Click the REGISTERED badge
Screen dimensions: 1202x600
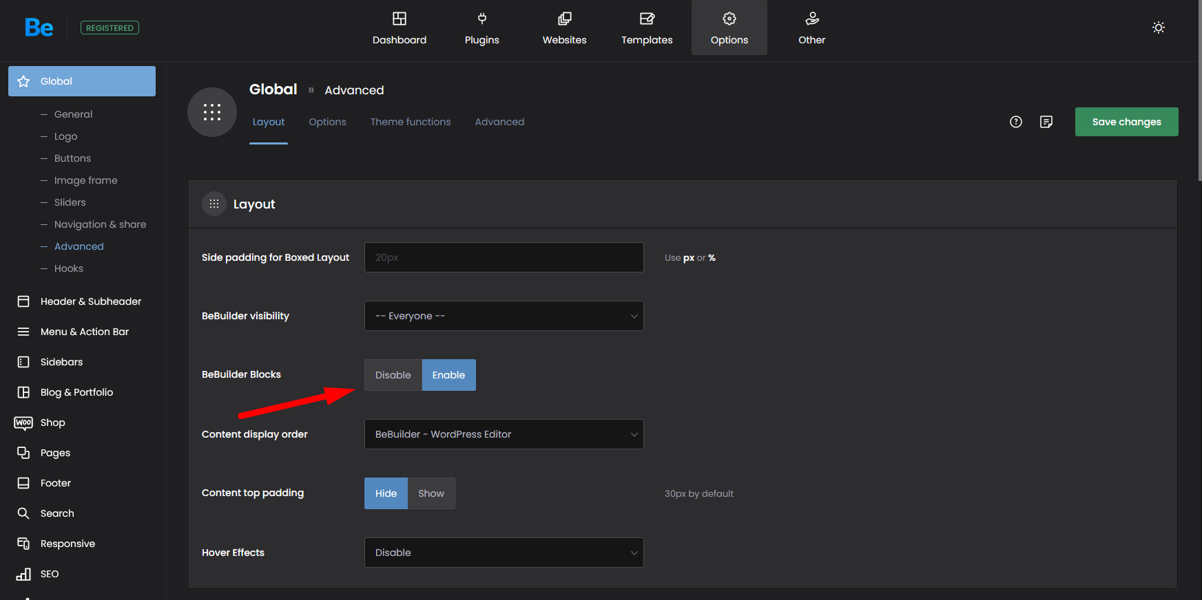(110, 28)
